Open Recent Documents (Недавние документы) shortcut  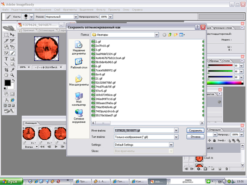tap(79, 48)
